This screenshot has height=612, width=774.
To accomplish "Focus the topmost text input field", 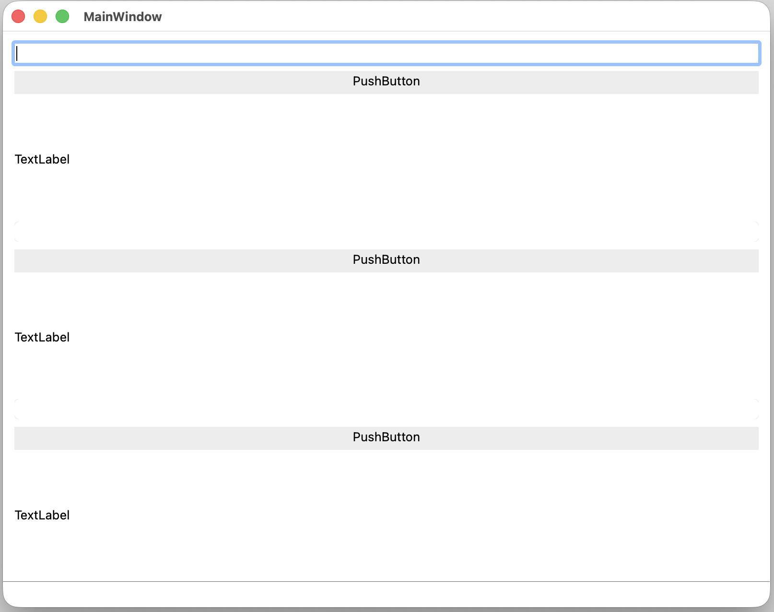I will [386, 53].
